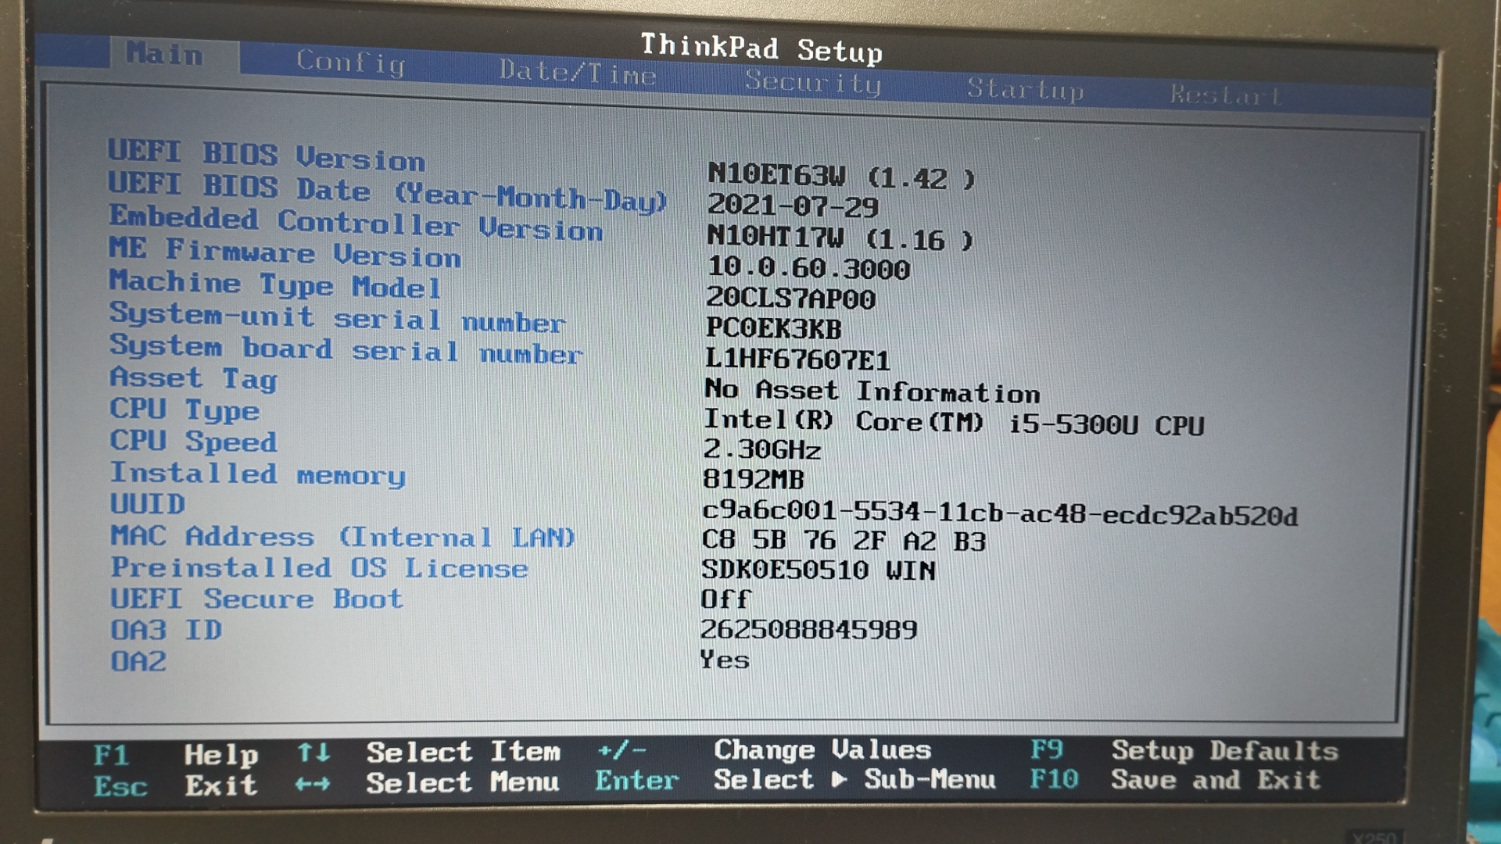Select the OA2 Yes value
This screenshot has width=1501, height=844.
[725, 660]
